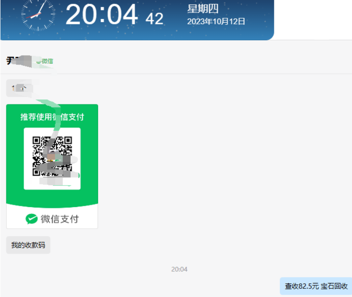
Task: Click the analog clock face
Action: tap(38, 14)
